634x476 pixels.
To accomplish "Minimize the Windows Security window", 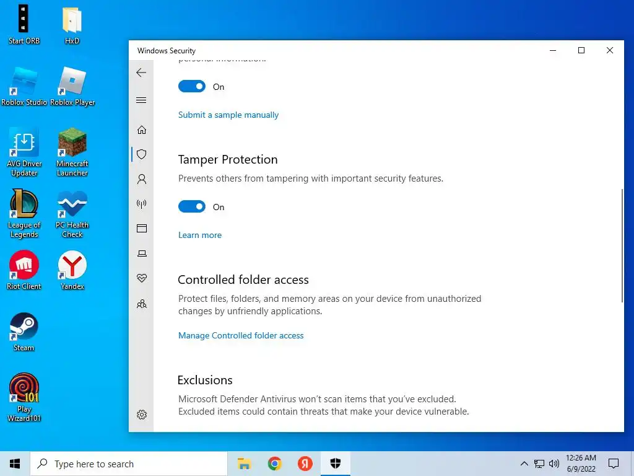I will coord(553,50).
